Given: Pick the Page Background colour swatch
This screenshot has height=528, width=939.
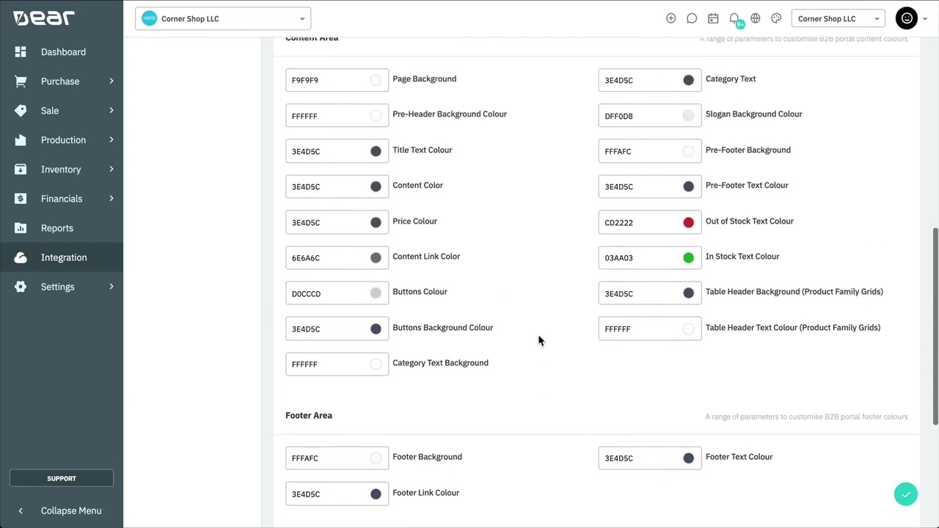Looking at the screenshot, I should point(376,80).
